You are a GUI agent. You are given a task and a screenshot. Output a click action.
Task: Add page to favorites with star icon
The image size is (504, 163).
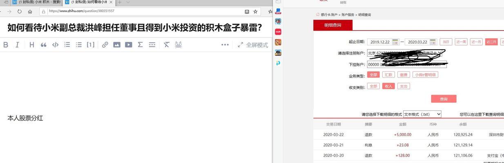pyautogui.click(x=255, y=11)
